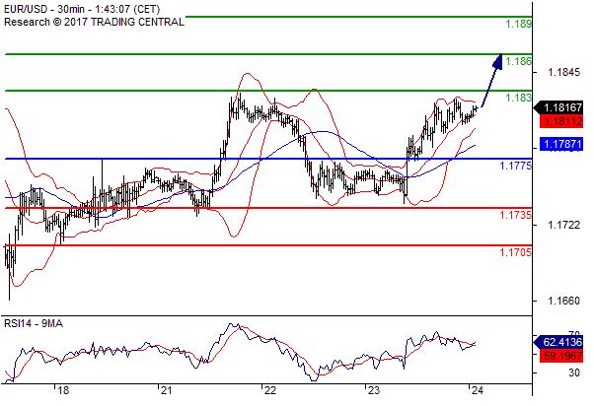Click the RSI 30 level label
Viewport: 594px width, 406px height.
coord(574,372)
